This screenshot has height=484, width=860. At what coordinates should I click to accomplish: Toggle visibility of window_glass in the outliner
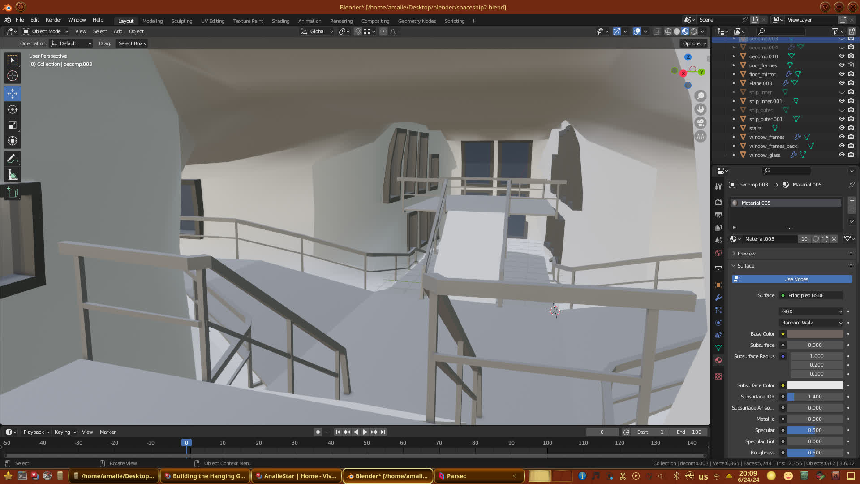click(842, 155)
